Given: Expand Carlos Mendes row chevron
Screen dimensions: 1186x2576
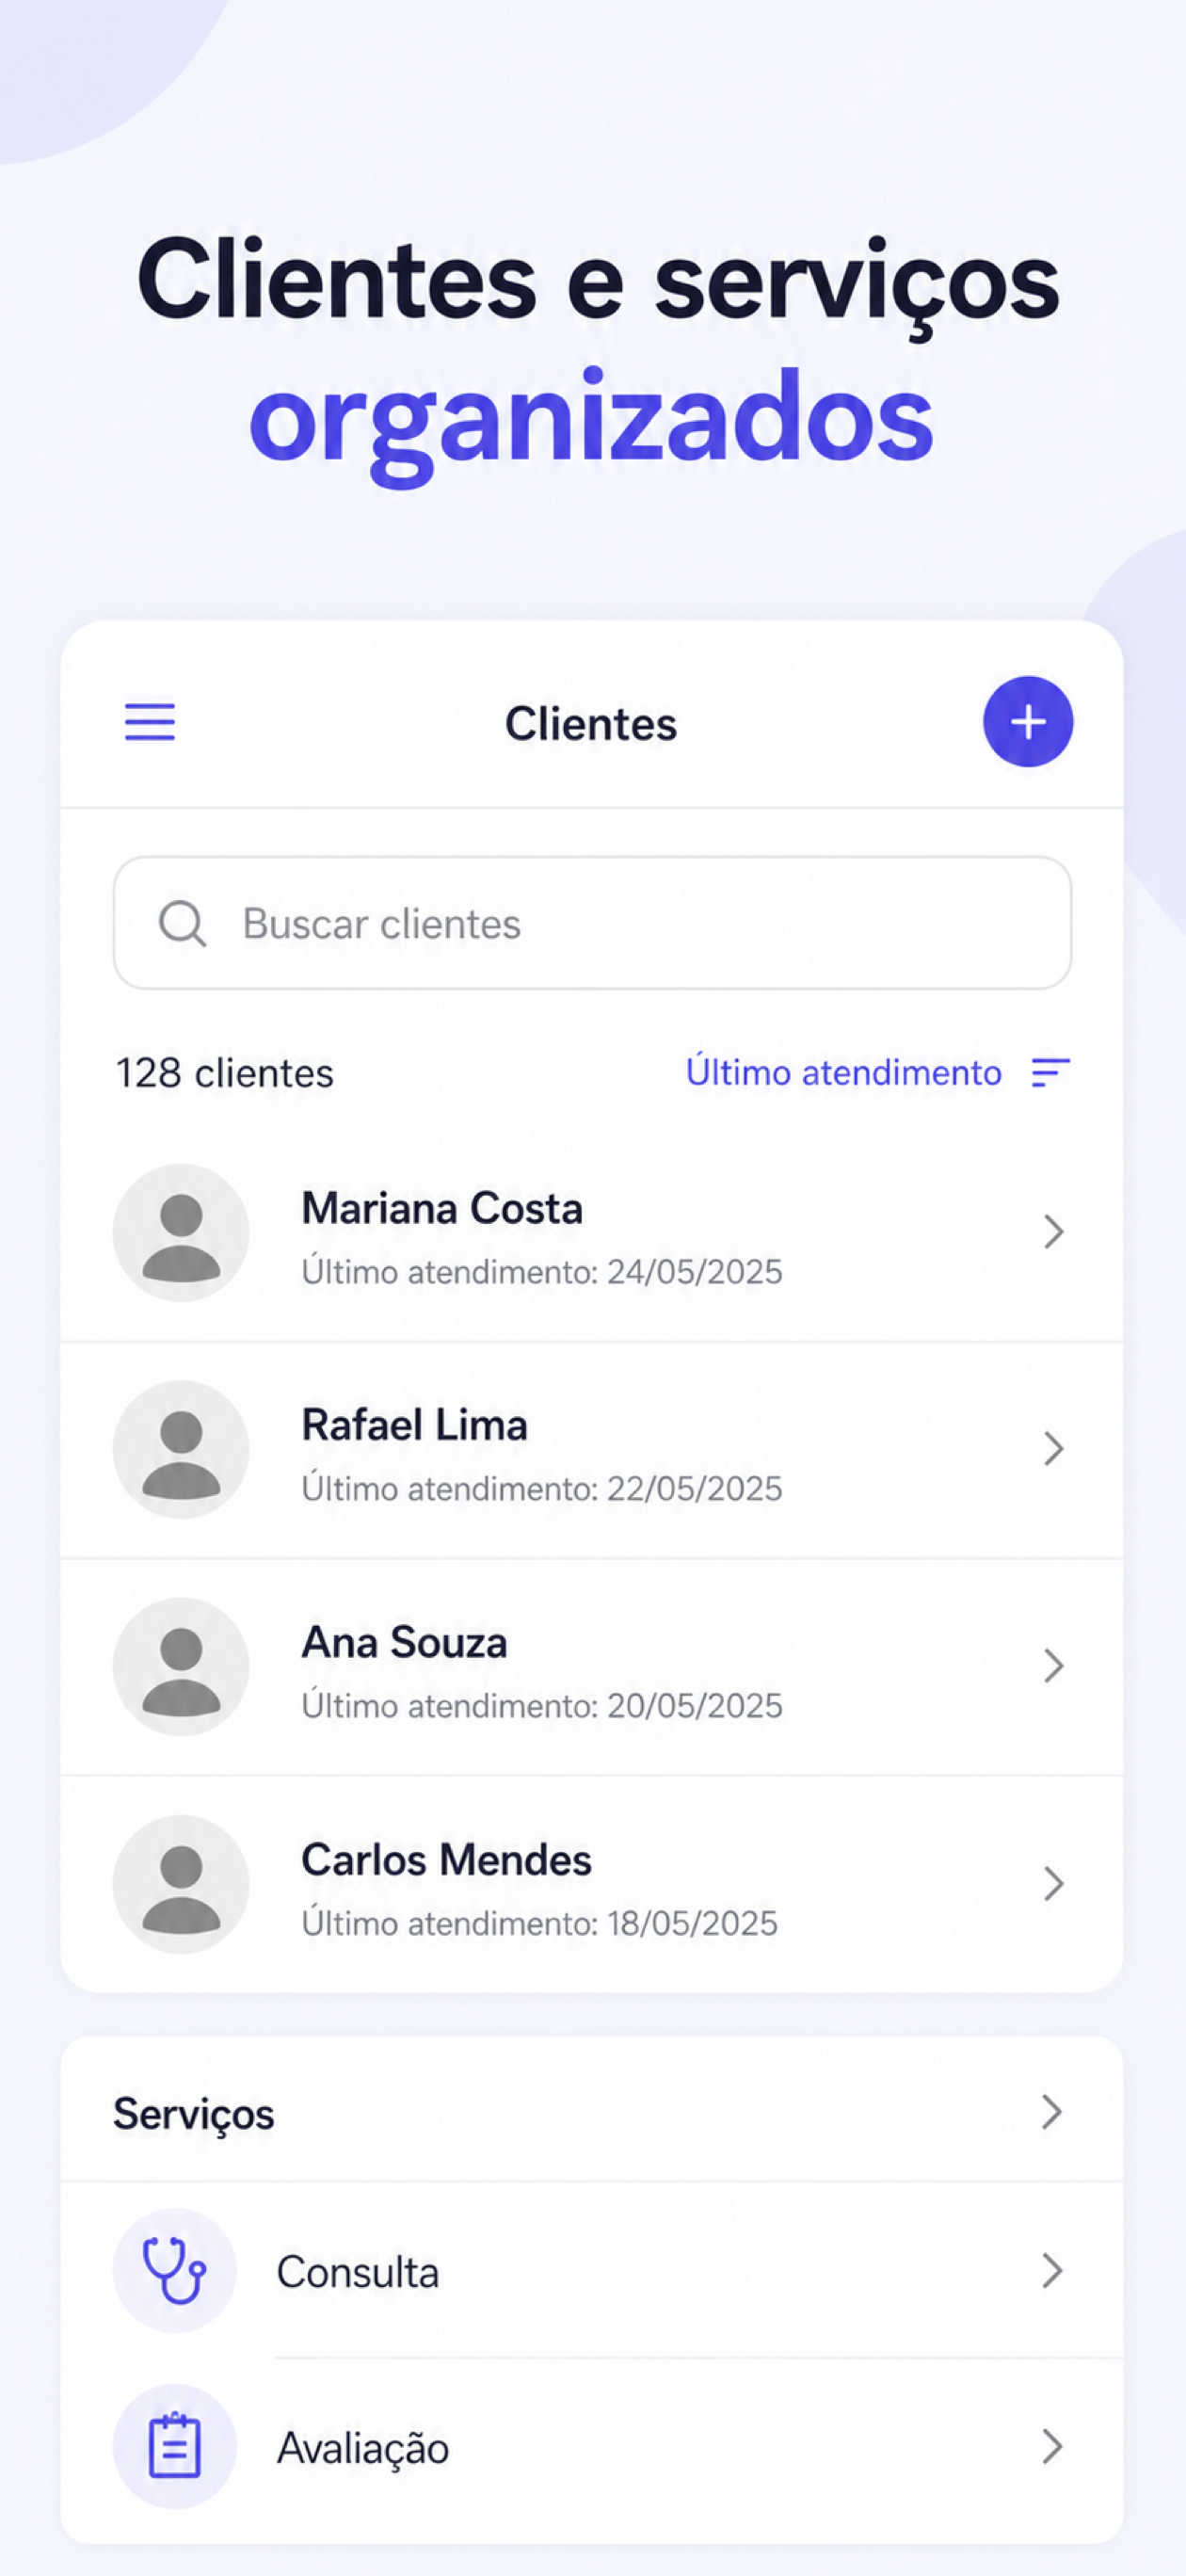Looking at the screenshot, I should 1053,1884.
